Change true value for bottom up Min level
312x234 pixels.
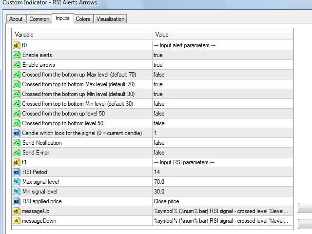tap(223, 94)
